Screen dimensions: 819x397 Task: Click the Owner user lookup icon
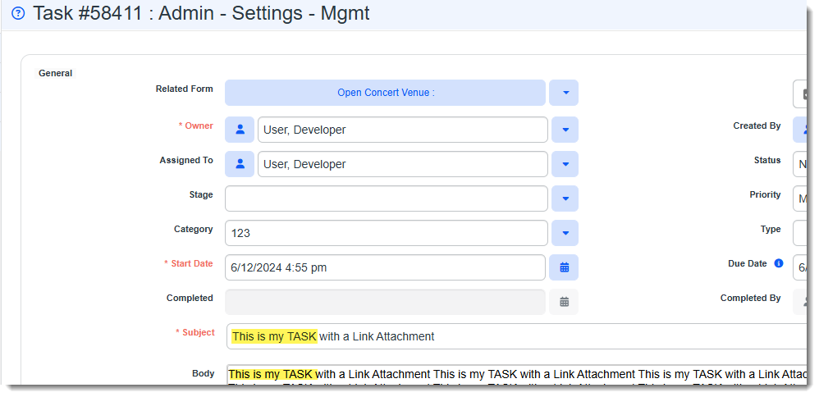coord(240,130)
